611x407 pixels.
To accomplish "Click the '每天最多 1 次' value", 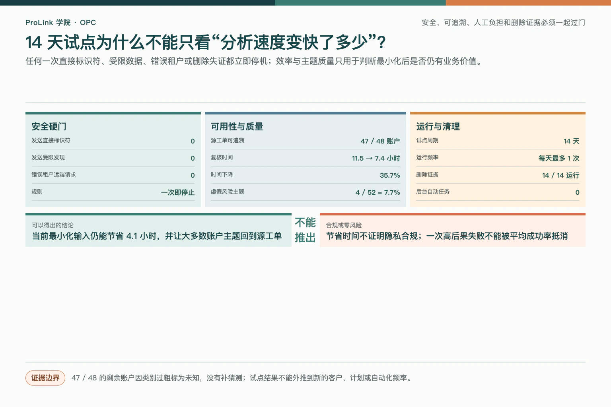I will point(559,158).
